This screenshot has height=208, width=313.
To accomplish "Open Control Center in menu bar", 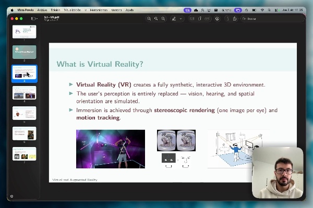I will tap(276, 10).
